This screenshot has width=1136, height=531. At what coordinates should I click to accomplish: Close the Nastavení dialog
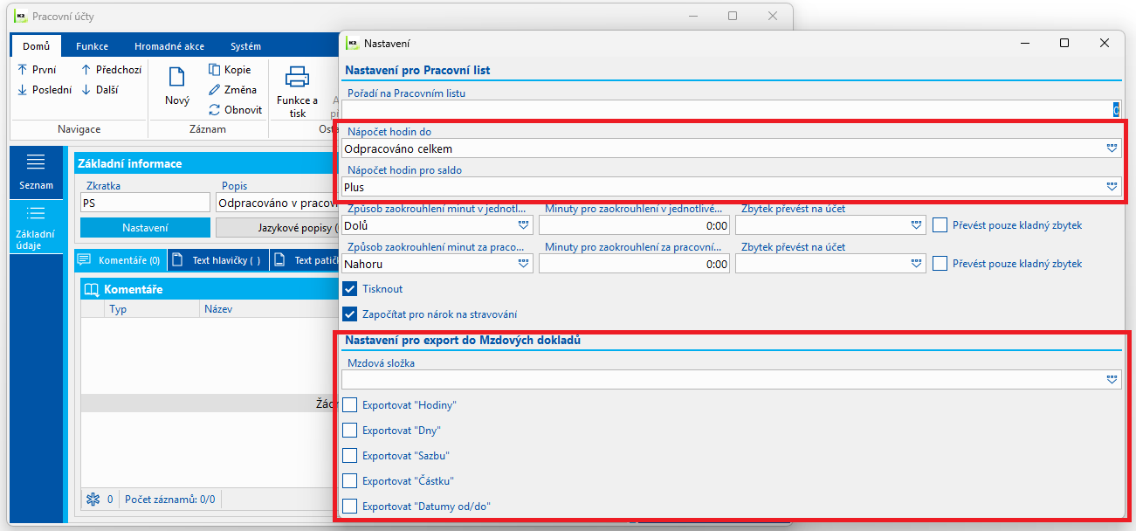(x=1105, y=43)
